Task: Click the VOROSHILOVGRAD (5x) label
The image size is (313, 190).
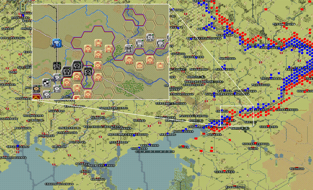Action: pyautogui.click(x=204, y=82)
